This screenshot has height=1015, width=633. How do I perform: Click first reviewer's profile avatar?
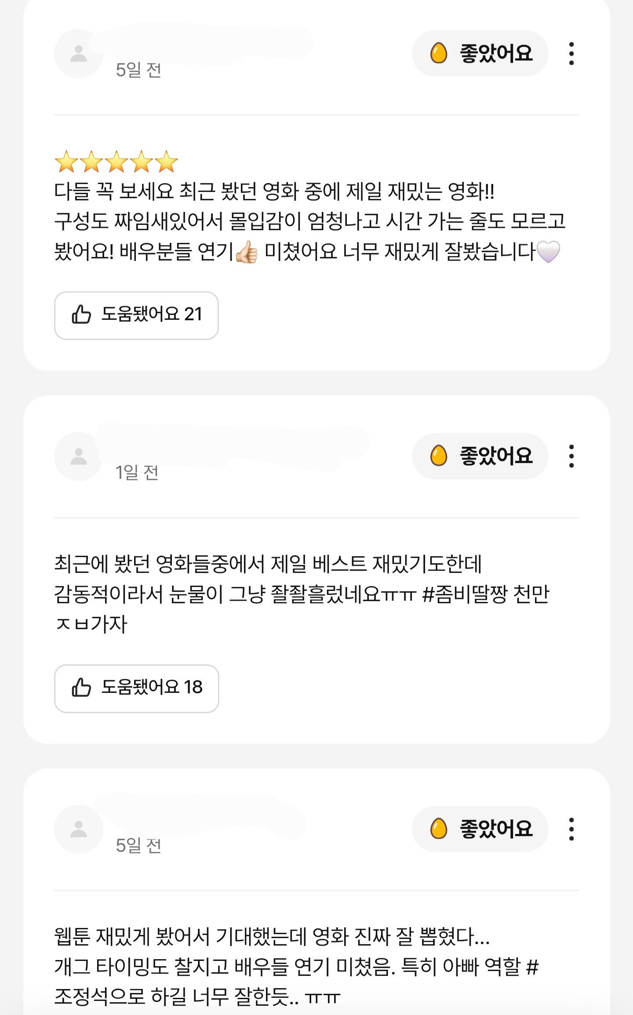[x=79, y=54]
